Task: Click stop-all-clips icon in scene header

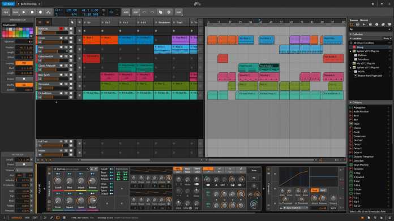Action: coord(79,22)
